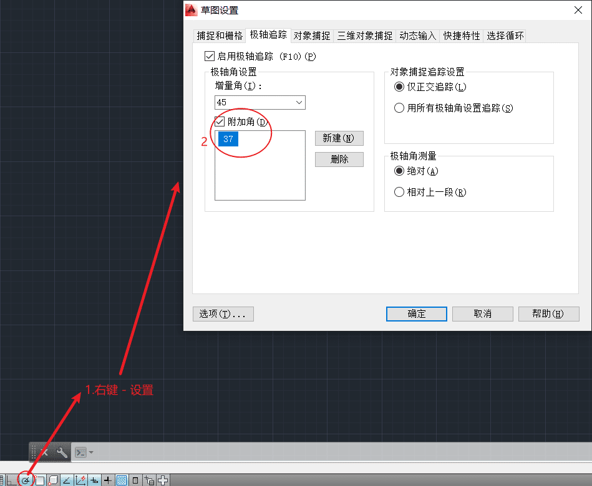592x486 pixels.
Task: Click the 新建 button to add angle
Action: click(339, 138)
